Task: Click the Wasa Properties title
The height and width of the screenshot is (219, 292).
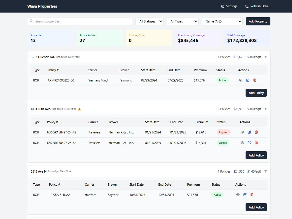Action: pos(42,6)
